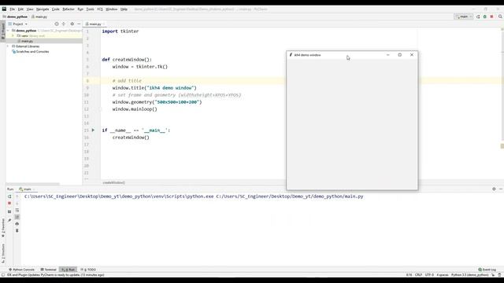This screenshot has width=504, height=283.
Task: Open the Edit menu
Action: click(20, 9)
